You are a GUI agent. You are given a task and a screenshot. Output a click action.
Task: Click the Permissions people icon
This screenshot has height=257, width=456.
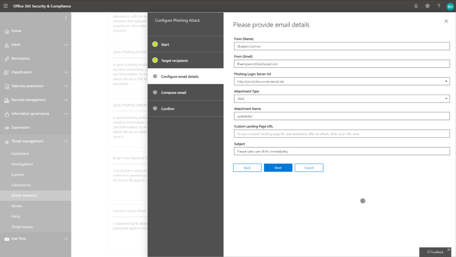[7, 59]
